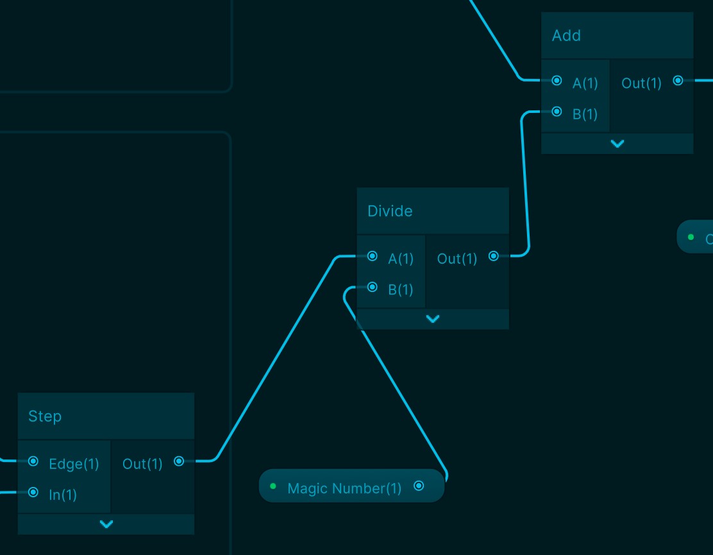Click Divide's Out(1) output socket

click(x=494, y=255)
